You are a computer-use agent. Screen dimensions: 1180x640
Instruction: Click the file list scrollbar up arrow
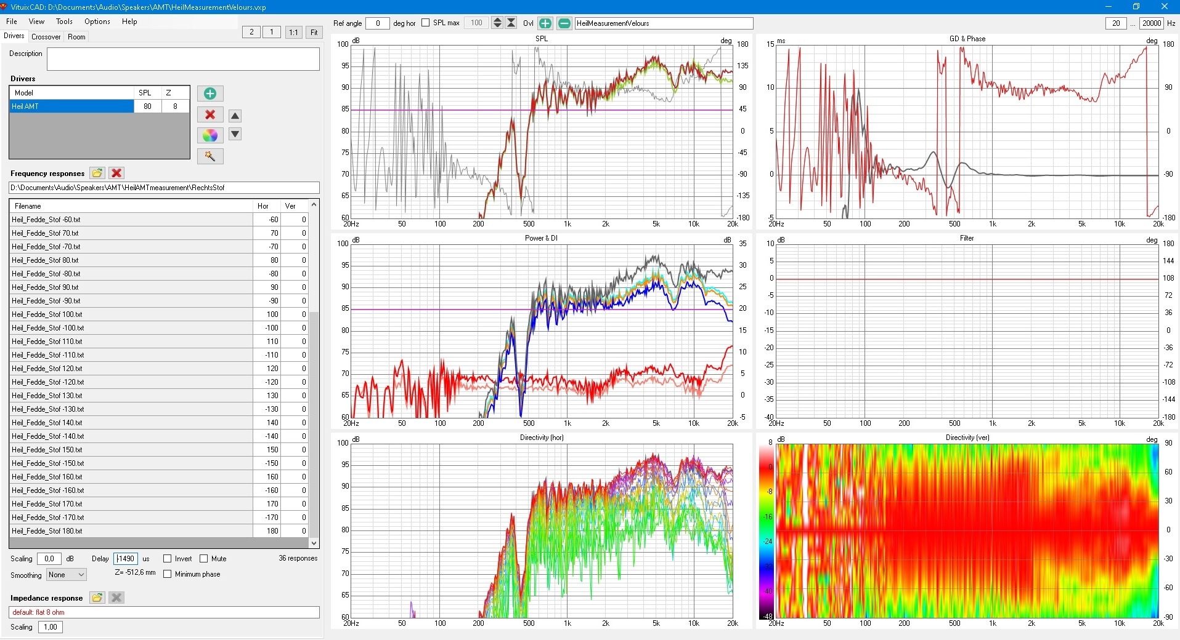[314, 204]
